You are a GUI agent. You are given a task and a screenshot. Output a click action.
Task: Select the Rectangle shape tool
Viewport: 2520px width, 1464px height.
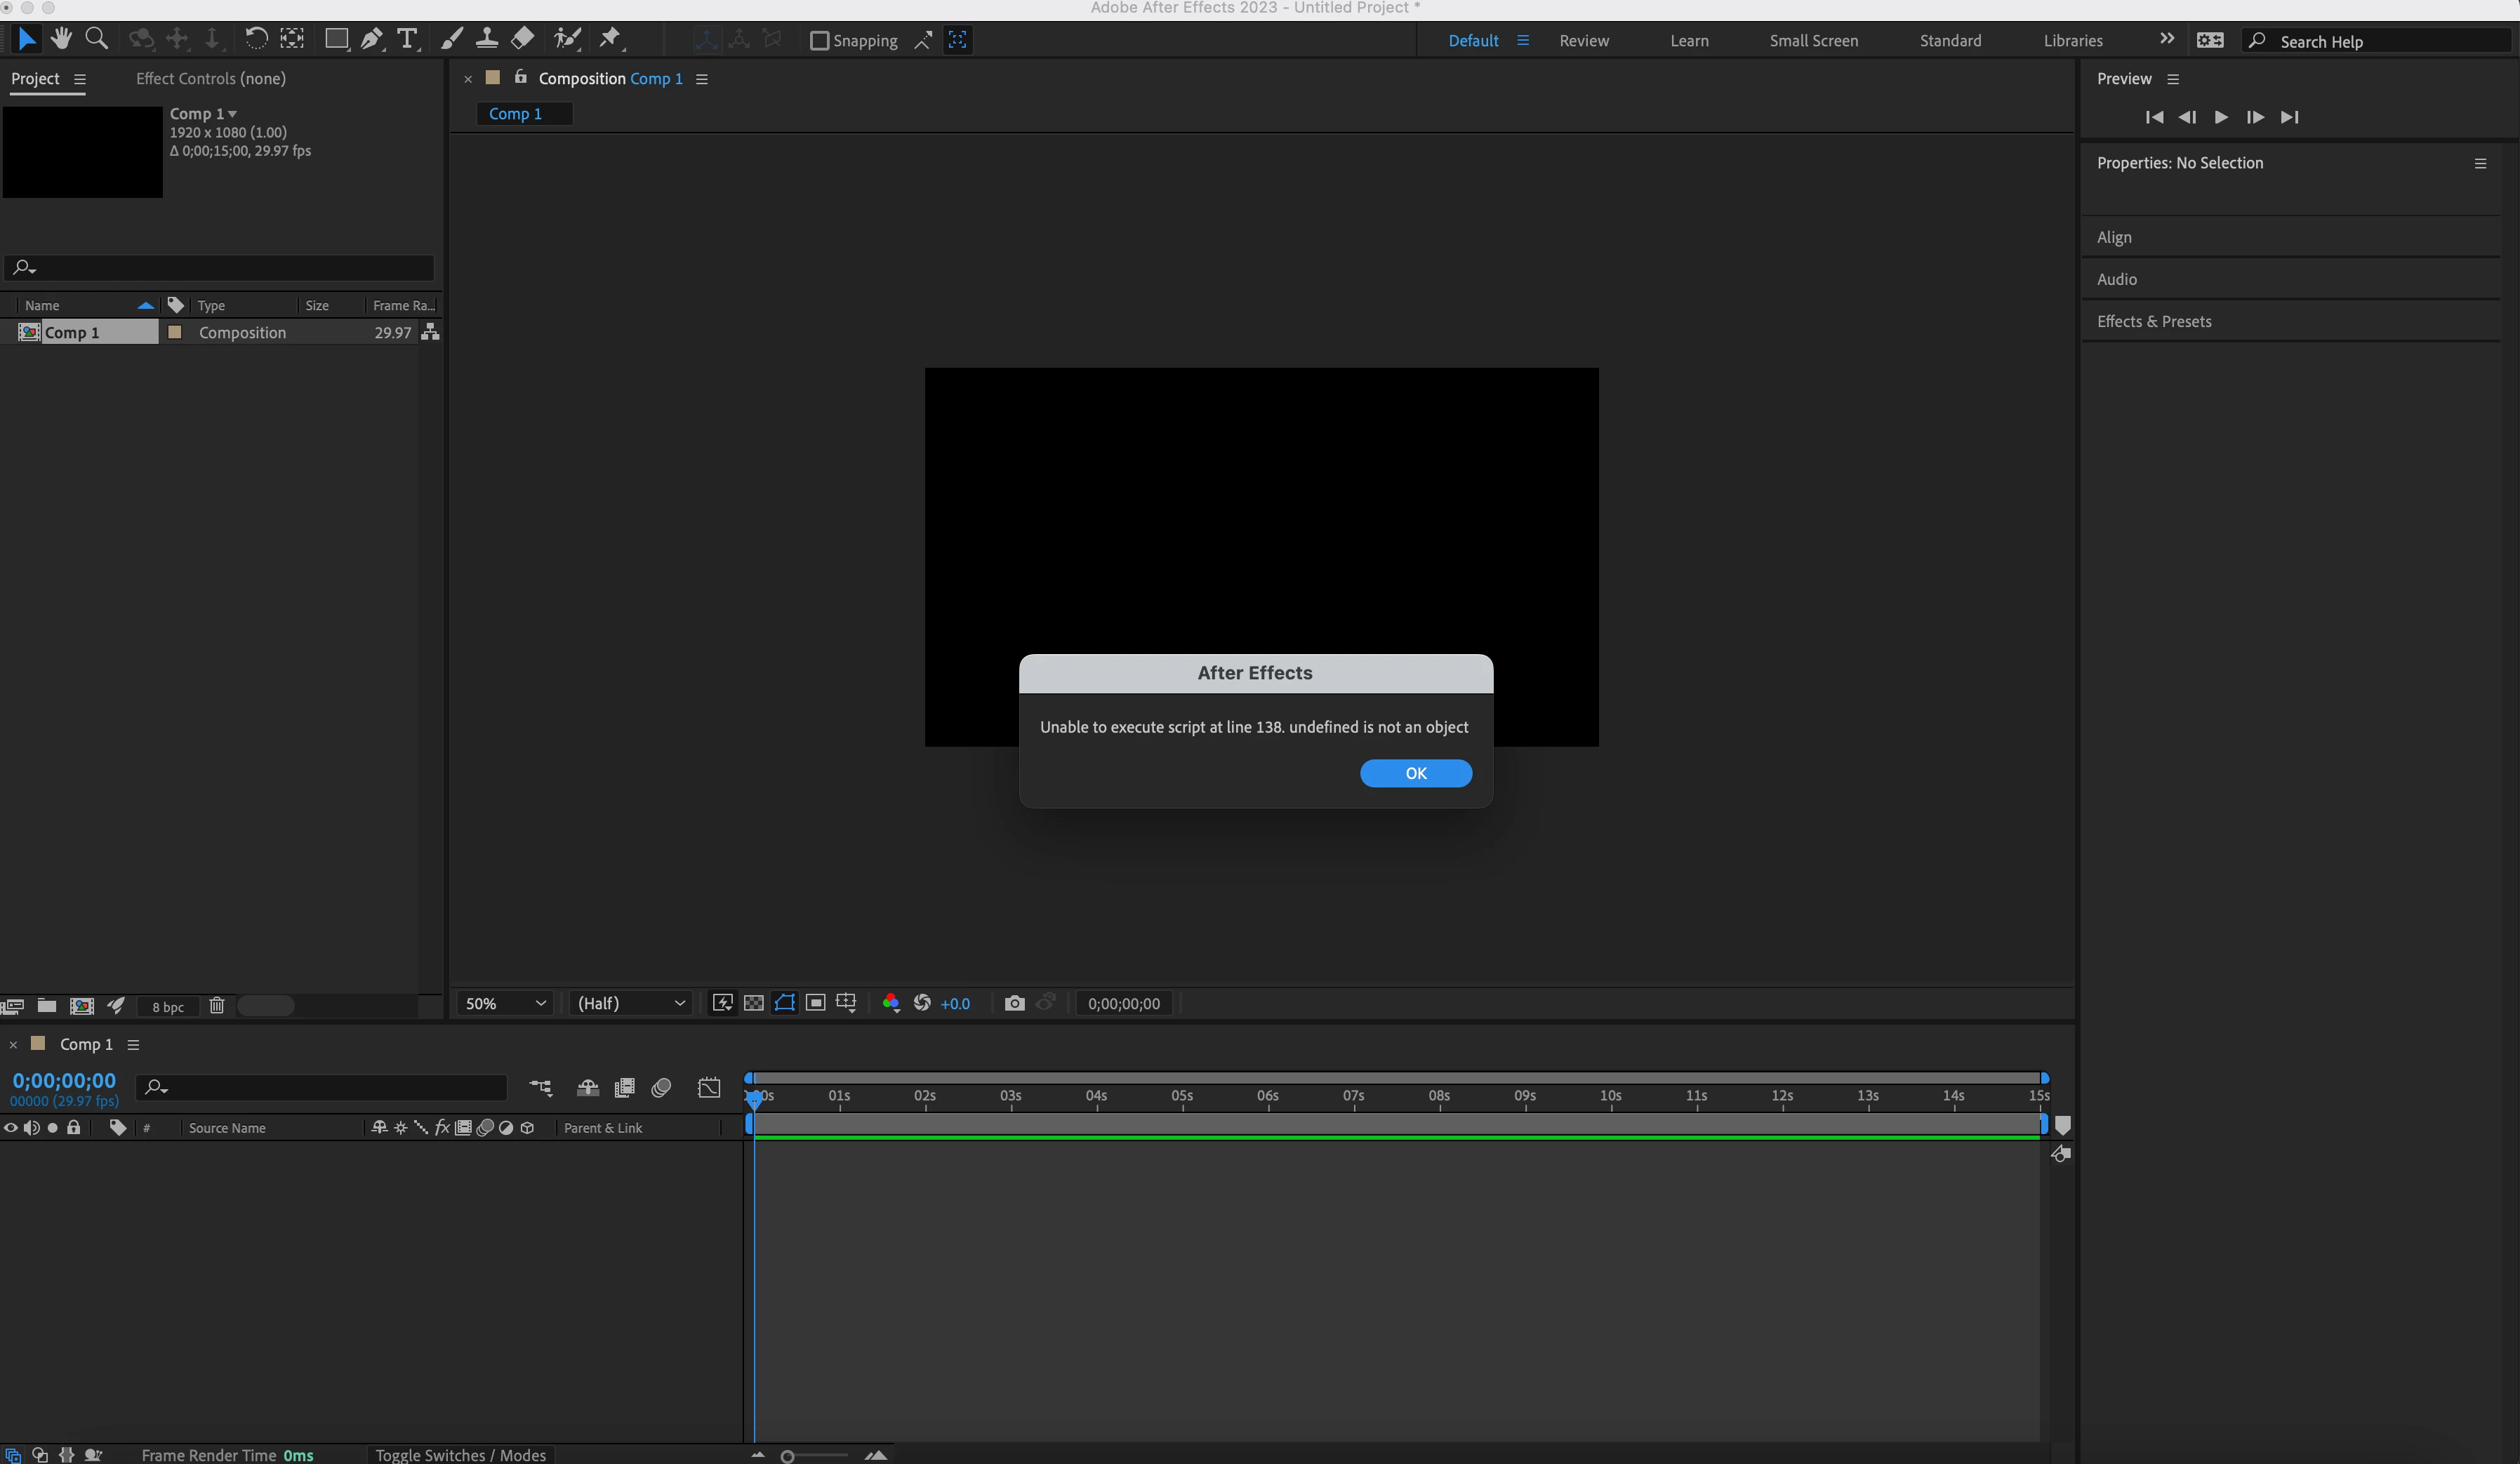click(336, 39)
